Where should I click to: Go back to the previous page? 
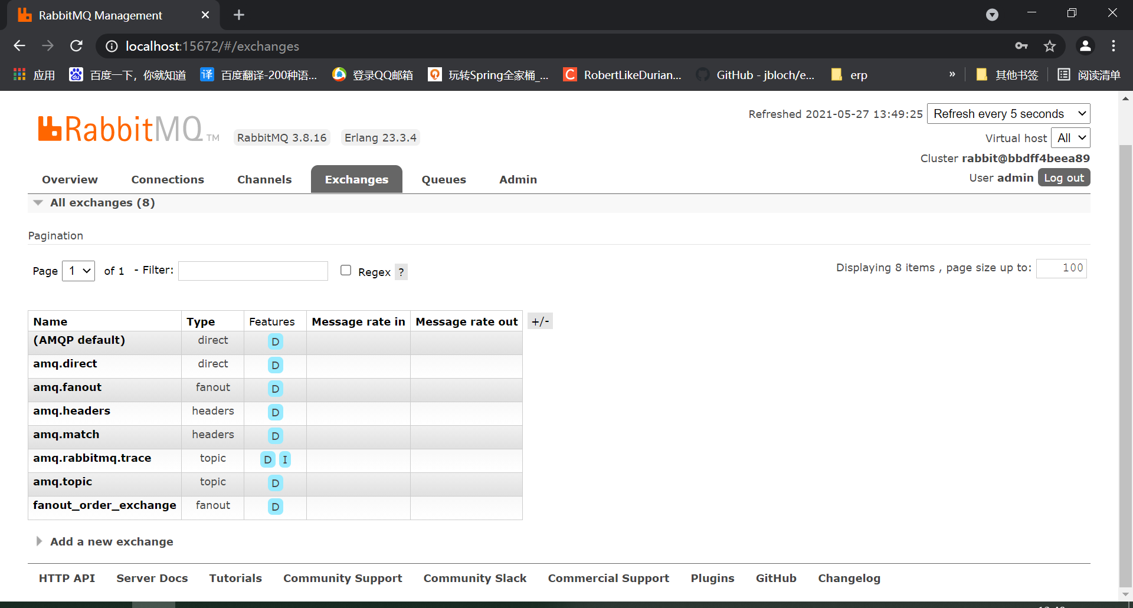(x=19, y=46)
